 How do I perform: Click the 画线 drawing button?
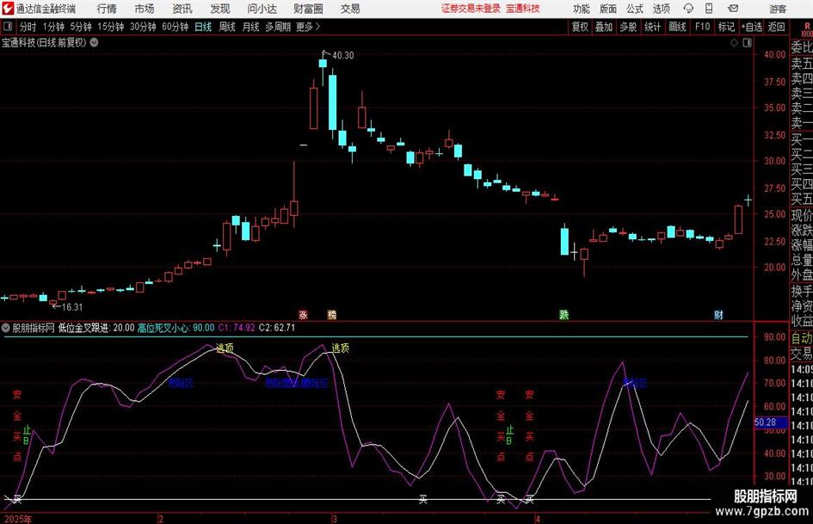pos(677,27)
